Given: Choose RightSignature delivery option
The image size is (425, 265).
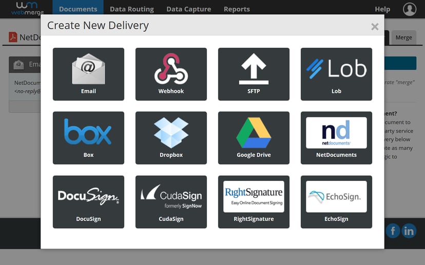Looking at the screenshot, I should coord(254,202).
